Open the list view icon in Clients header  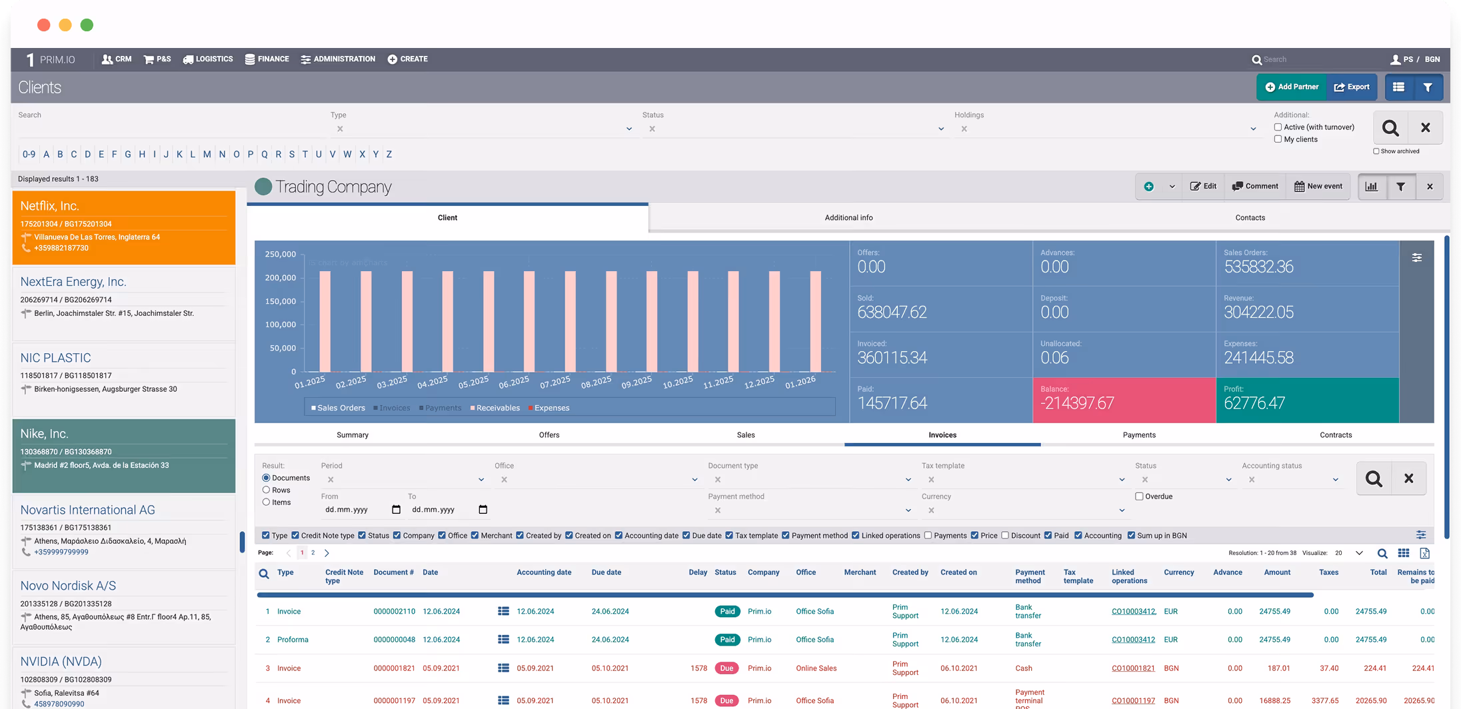pyautogui.click(x=1399, y=87)
